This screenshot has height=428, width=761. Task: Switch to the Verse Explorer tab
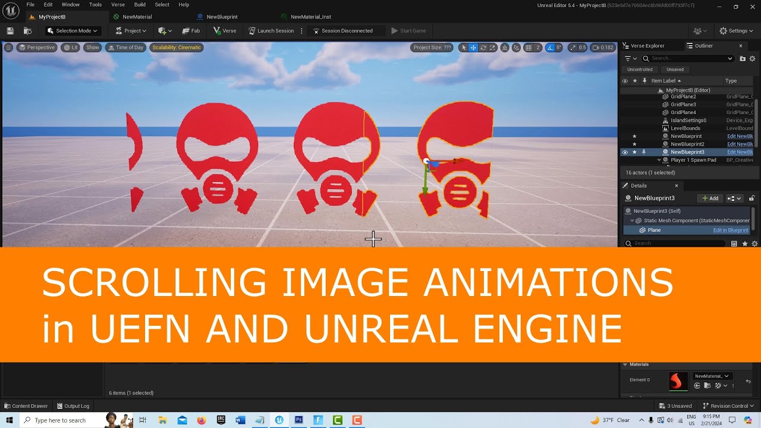click(x=647, y=46)
